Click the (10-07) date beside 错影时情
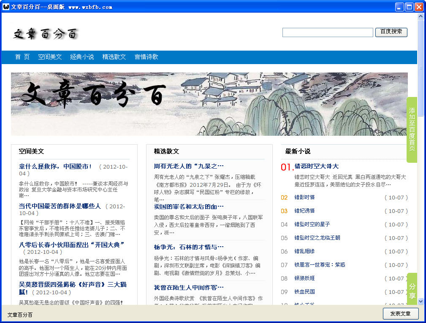This screenshot has width=426, height=323. (396, 198)
